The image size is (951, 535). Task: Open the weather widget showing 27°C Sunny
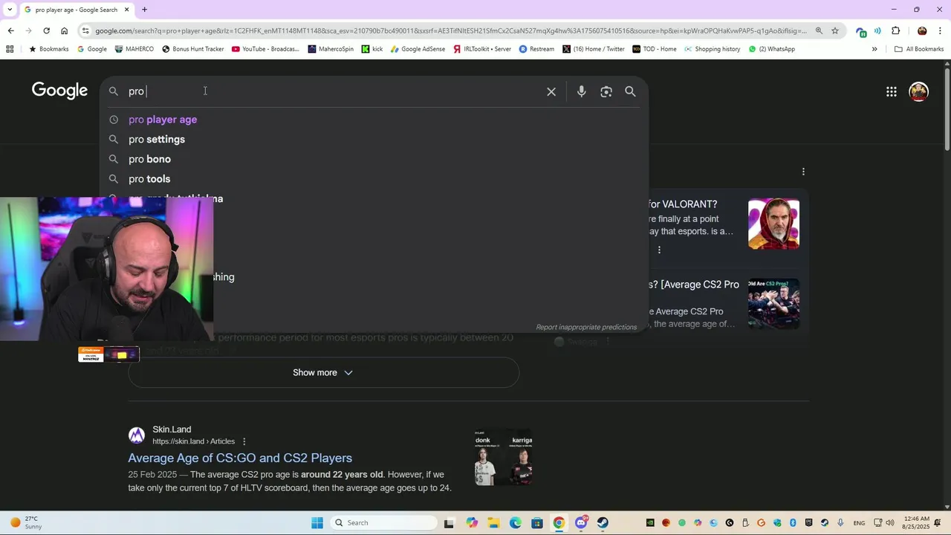point(25,522)
